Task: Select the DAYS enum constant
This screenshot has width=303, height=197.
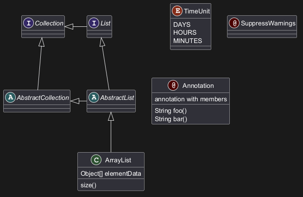Action: click(x=182, y=25)
